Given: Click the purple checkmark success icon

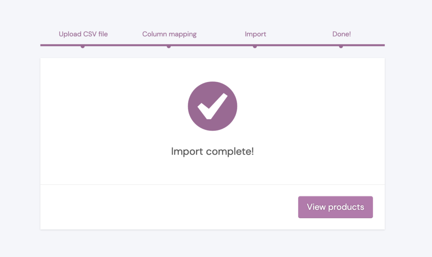Looking at the screenshot, I should point(213,106).
